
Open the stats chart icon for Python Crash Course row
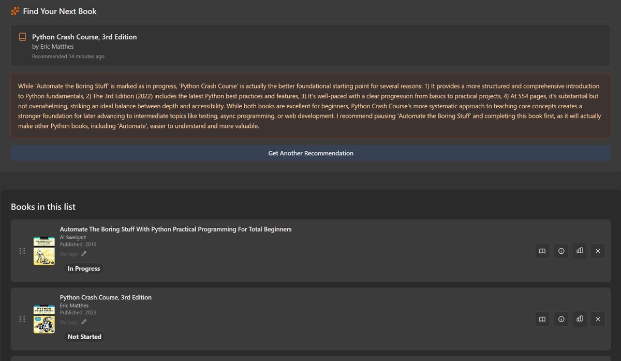(580, 319)
